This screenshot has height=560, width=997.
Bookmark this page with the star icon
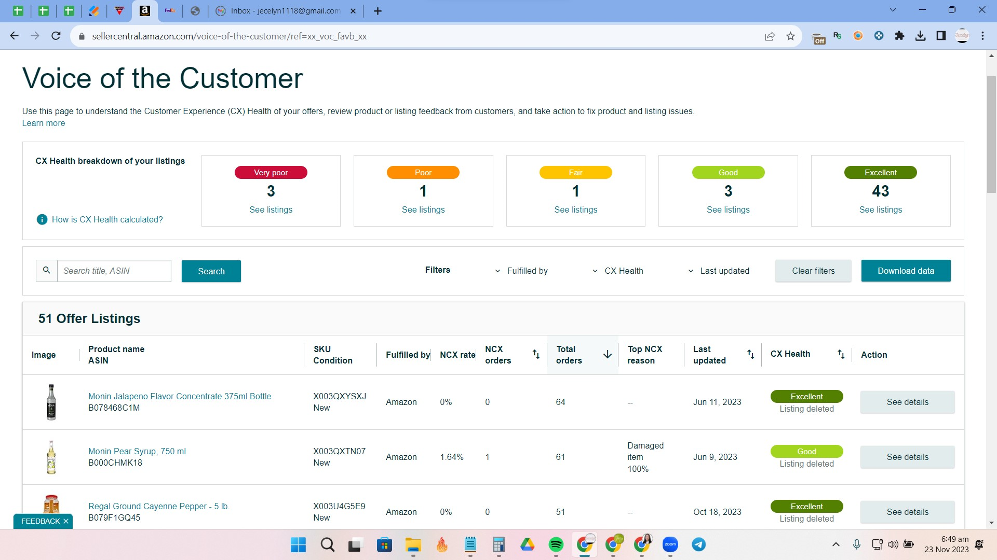click(790, 36)
